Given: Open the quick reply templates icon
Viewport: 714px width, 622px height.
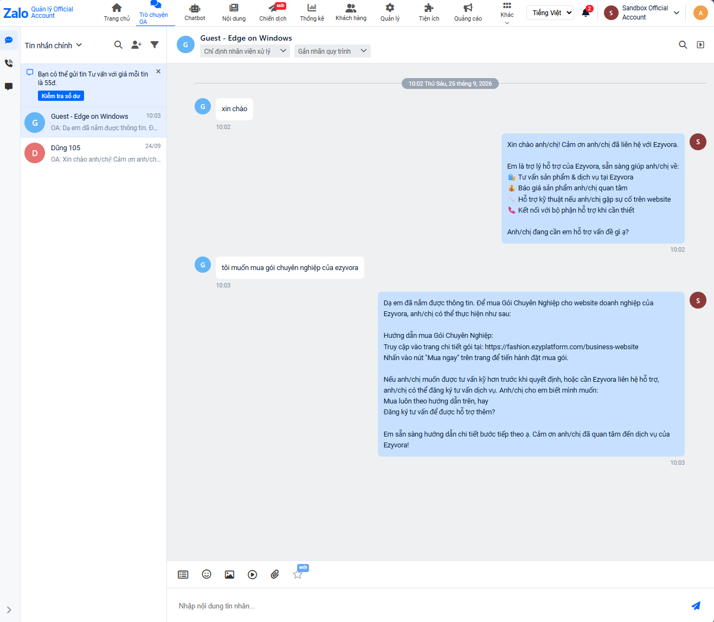Looking at the screenshot, I should pyautogui.click(x=183, y=574).
